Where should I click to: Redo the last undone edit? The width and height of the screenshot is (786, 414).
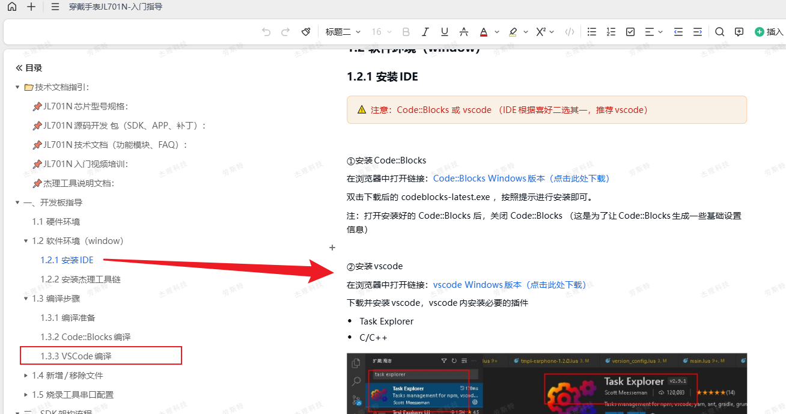tap(285, 32)
